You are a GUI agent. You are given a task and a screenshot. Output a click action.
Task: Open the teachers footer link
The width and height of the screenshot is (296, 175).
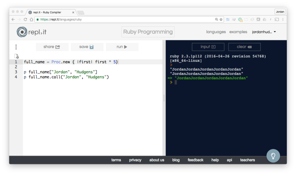coord(247,160)
